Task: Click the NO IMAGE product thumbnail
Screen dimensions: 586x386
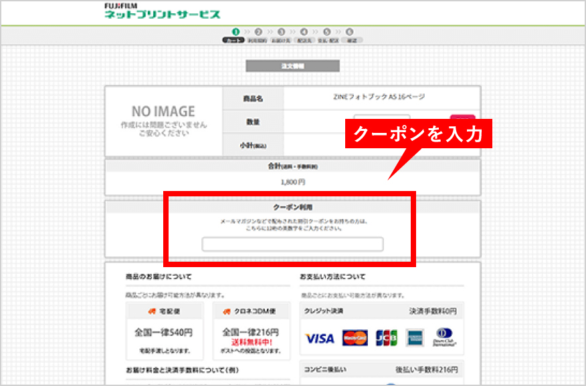Action: (163, 120)
